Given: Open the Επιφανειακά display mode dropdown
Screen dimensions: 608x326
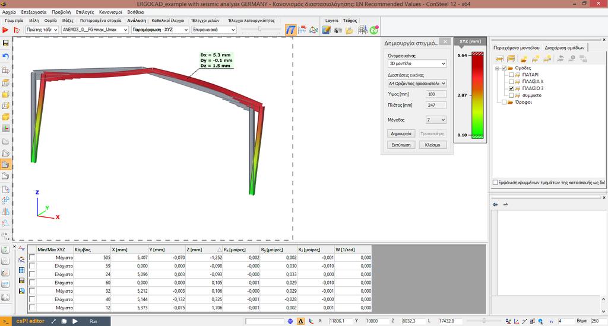Looking at the screenshot, I should pos(214,30).
